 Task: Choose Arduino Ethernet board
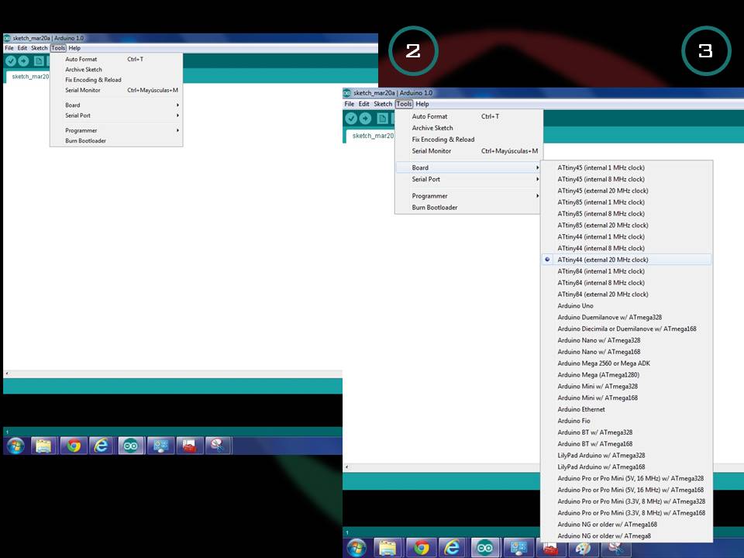click(626, 409)
